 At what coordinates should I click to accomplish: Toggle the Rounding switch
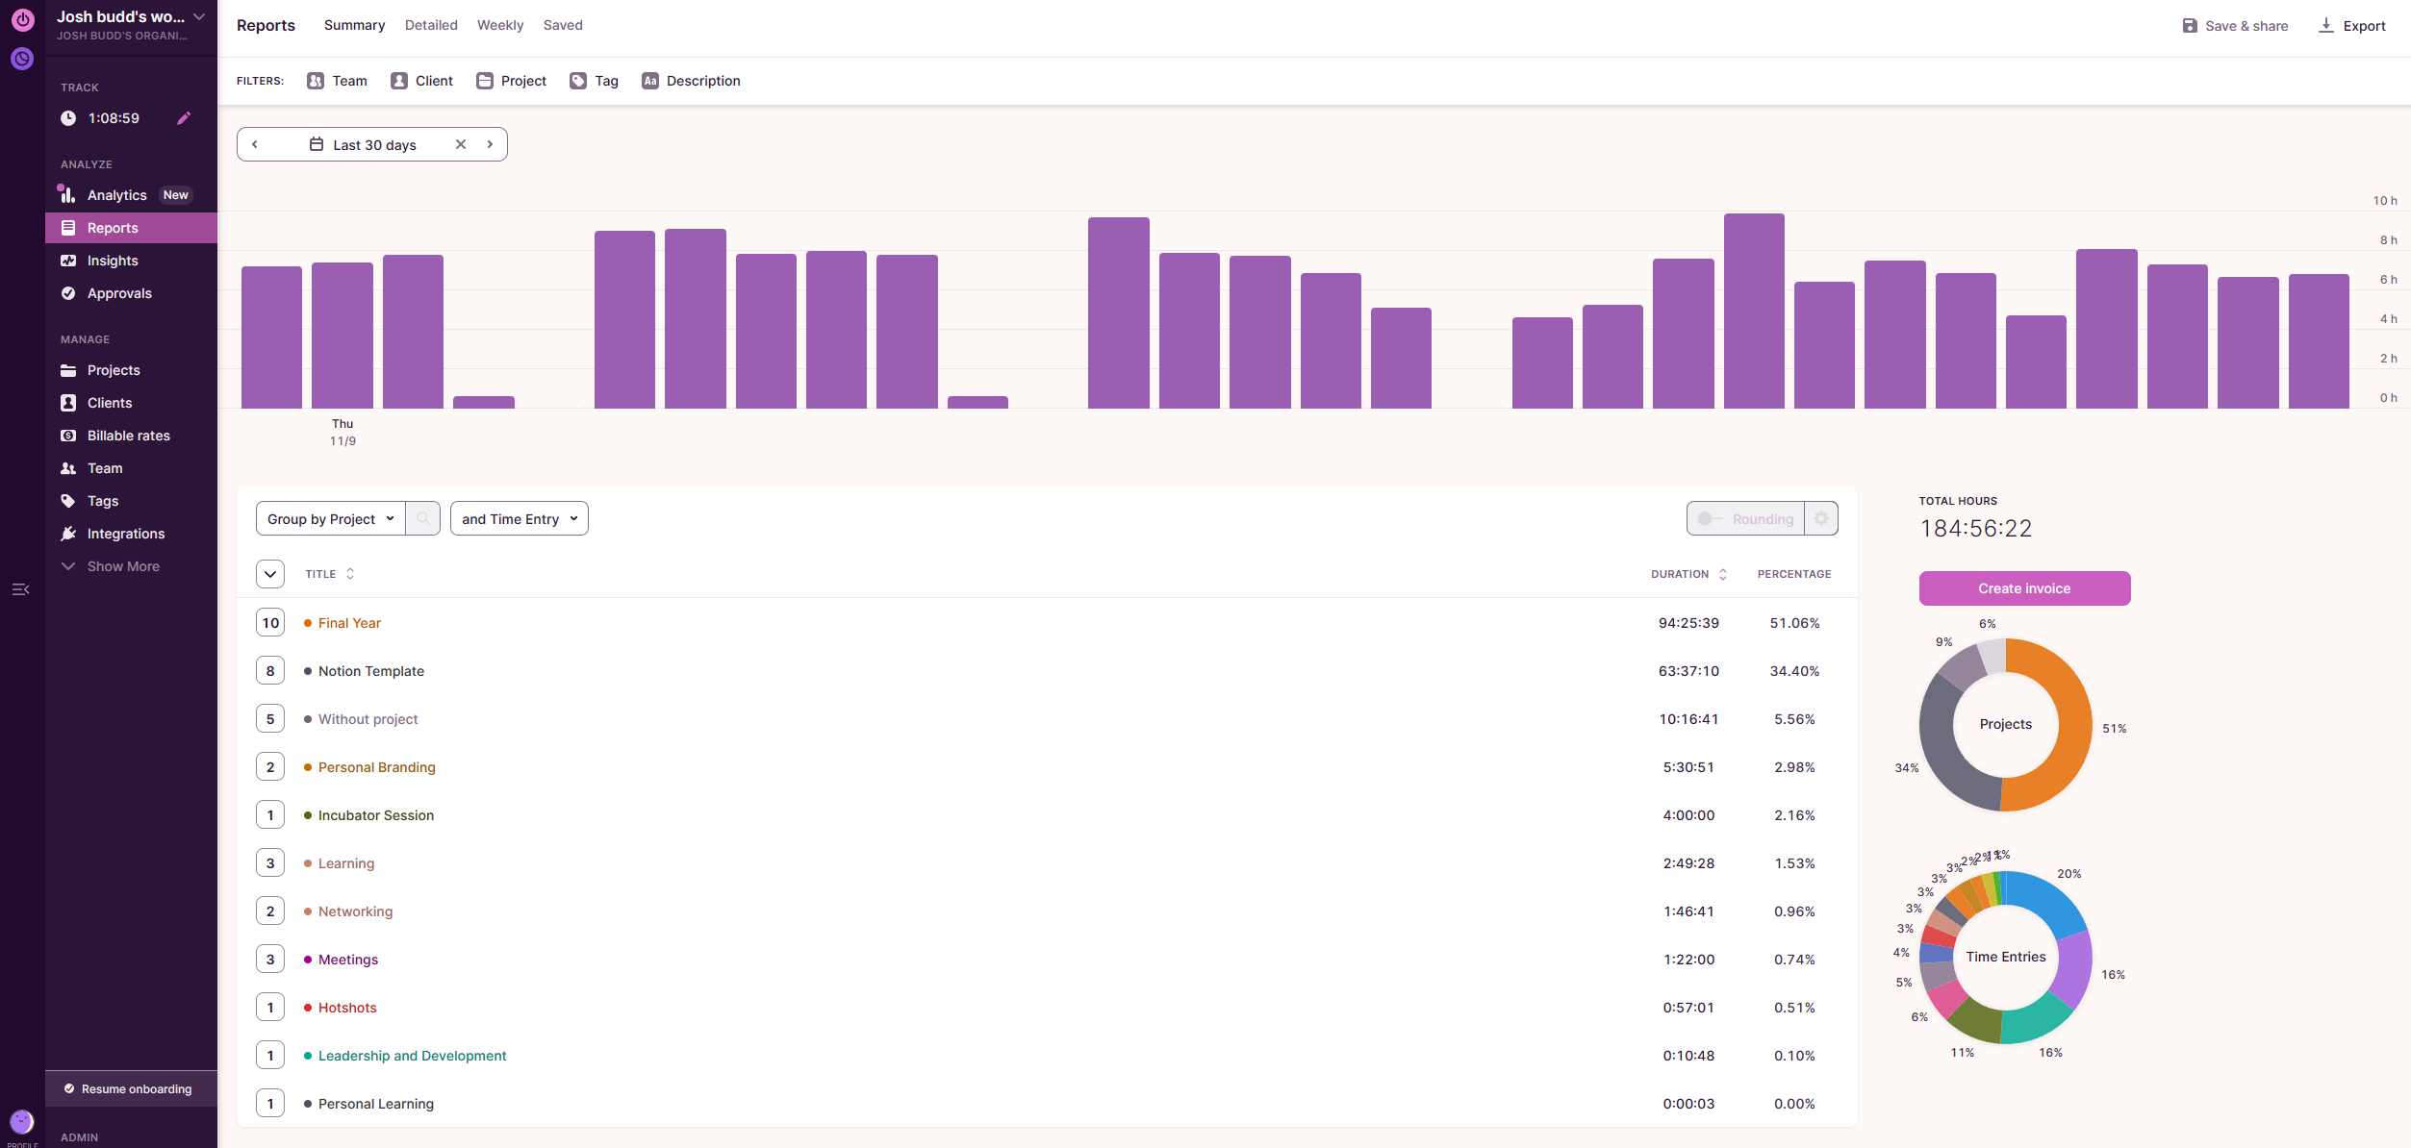pyautogui.click(x=1711, y=519)
